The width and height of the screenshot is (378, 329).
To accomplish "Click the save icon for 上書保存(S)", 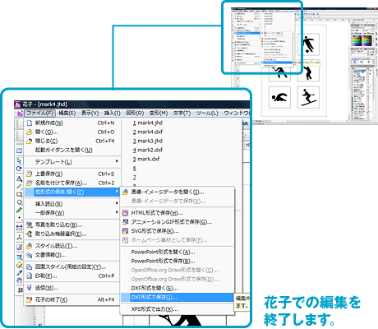I will click(29, 174).
